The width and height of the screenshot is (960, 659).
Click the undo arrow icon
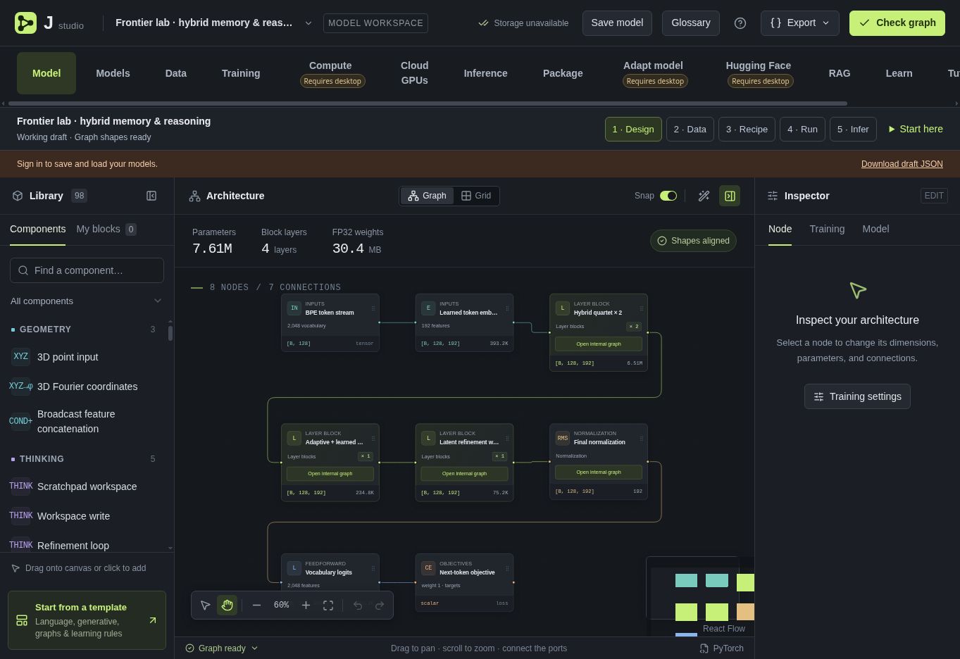point(358,605)
